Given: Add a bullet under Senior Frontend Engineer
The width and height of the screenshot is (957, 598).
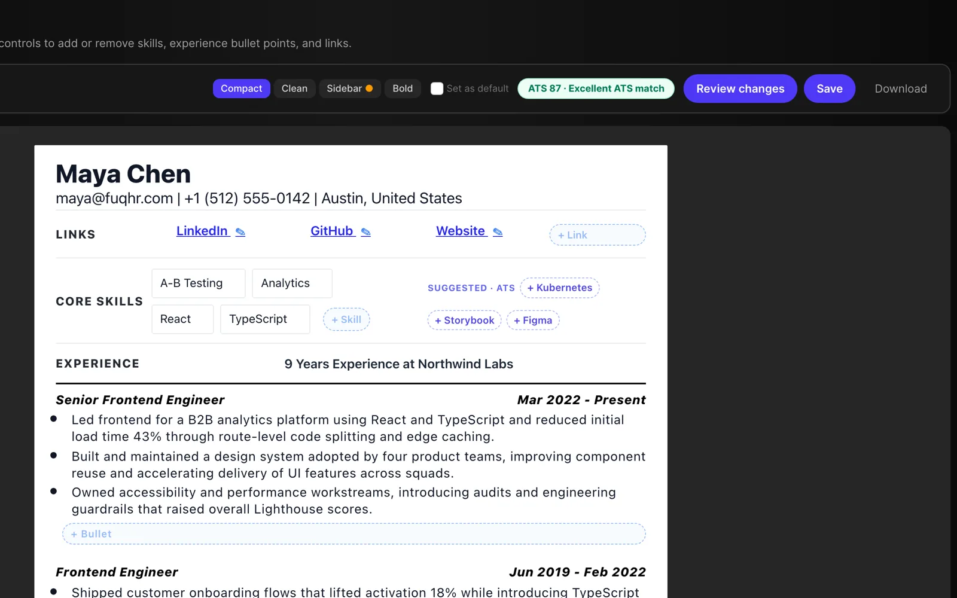Looking at the screenshot, I should click(x=354, y=534).
